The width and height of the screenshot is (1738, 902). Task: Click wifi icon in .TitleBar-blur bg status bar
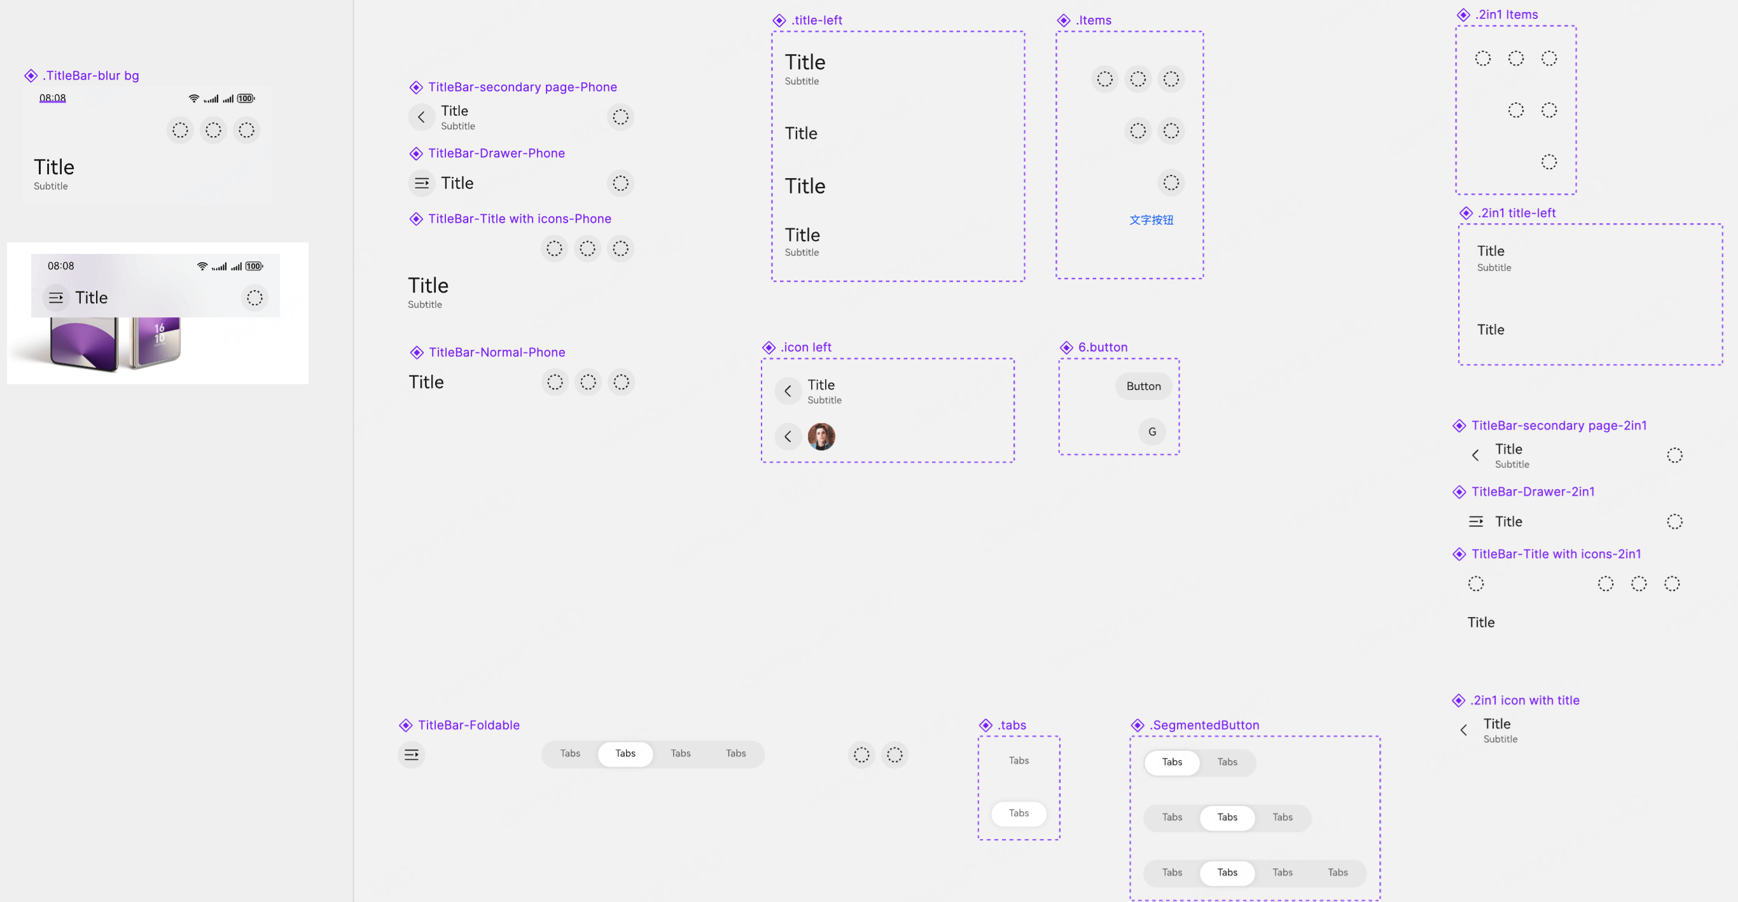[193, 99]
